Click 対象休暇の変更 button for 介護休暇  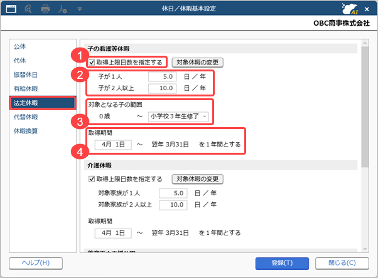[x=197, y=179]
